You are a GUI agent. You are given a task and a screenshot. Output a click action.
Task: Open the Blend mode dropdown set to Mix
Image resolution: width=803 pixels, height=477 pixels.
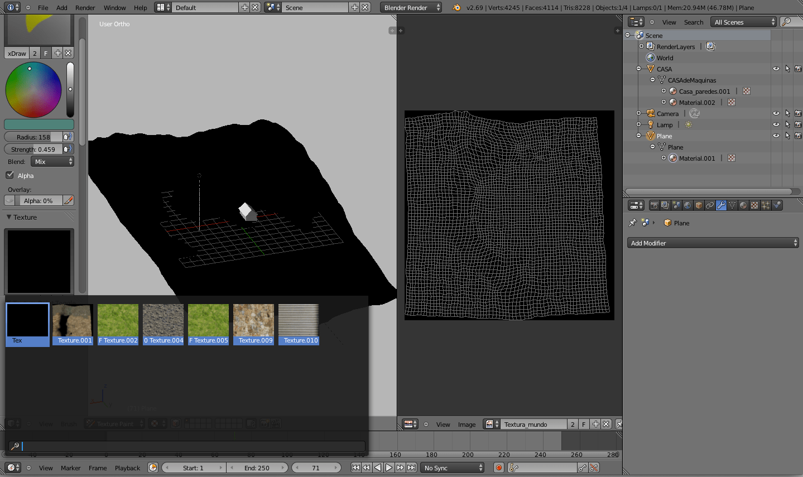click(52, 161)
